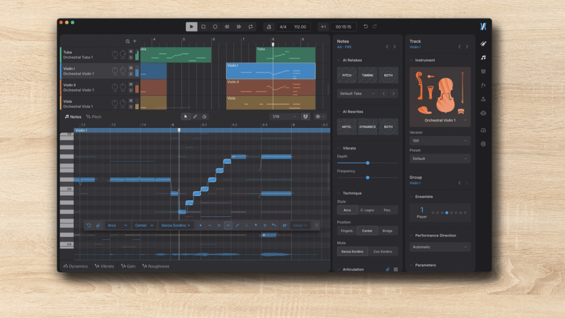565x318 pixels.
Task: Apply the trill articulation icon
Action: pos(285,225)
